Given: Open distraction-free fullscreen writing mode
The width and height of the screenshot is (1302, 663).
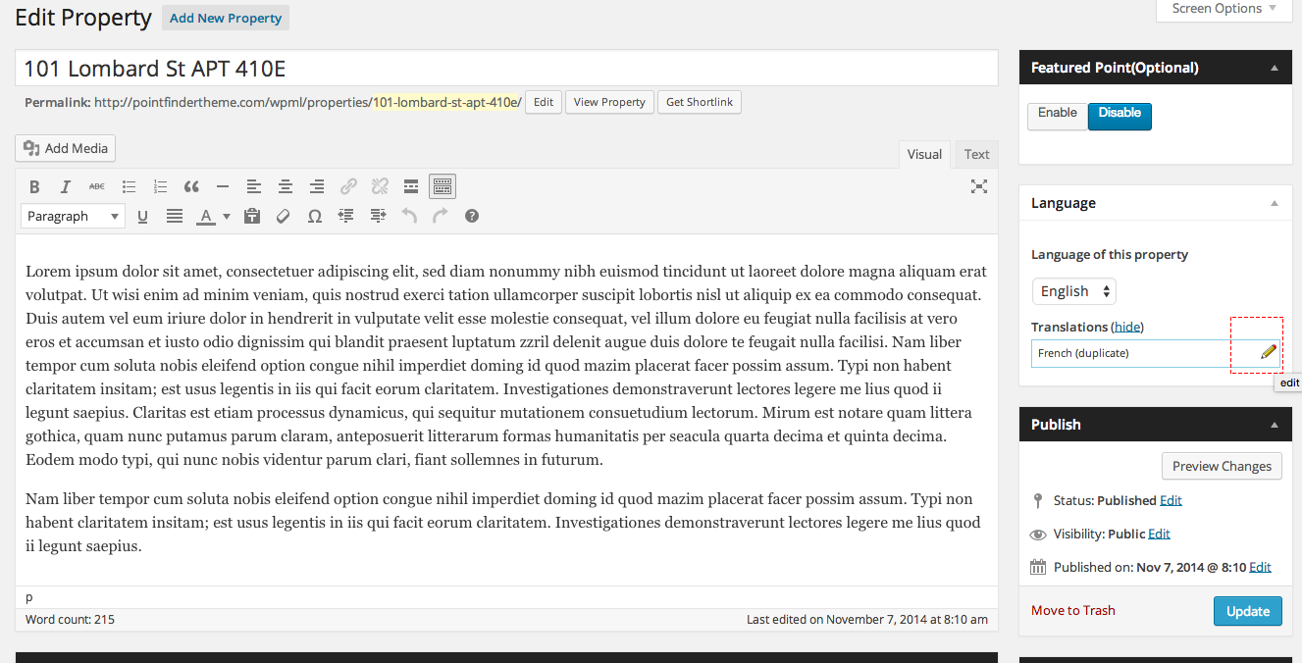Looking at the screenshot, I should [x=978, y=186].
